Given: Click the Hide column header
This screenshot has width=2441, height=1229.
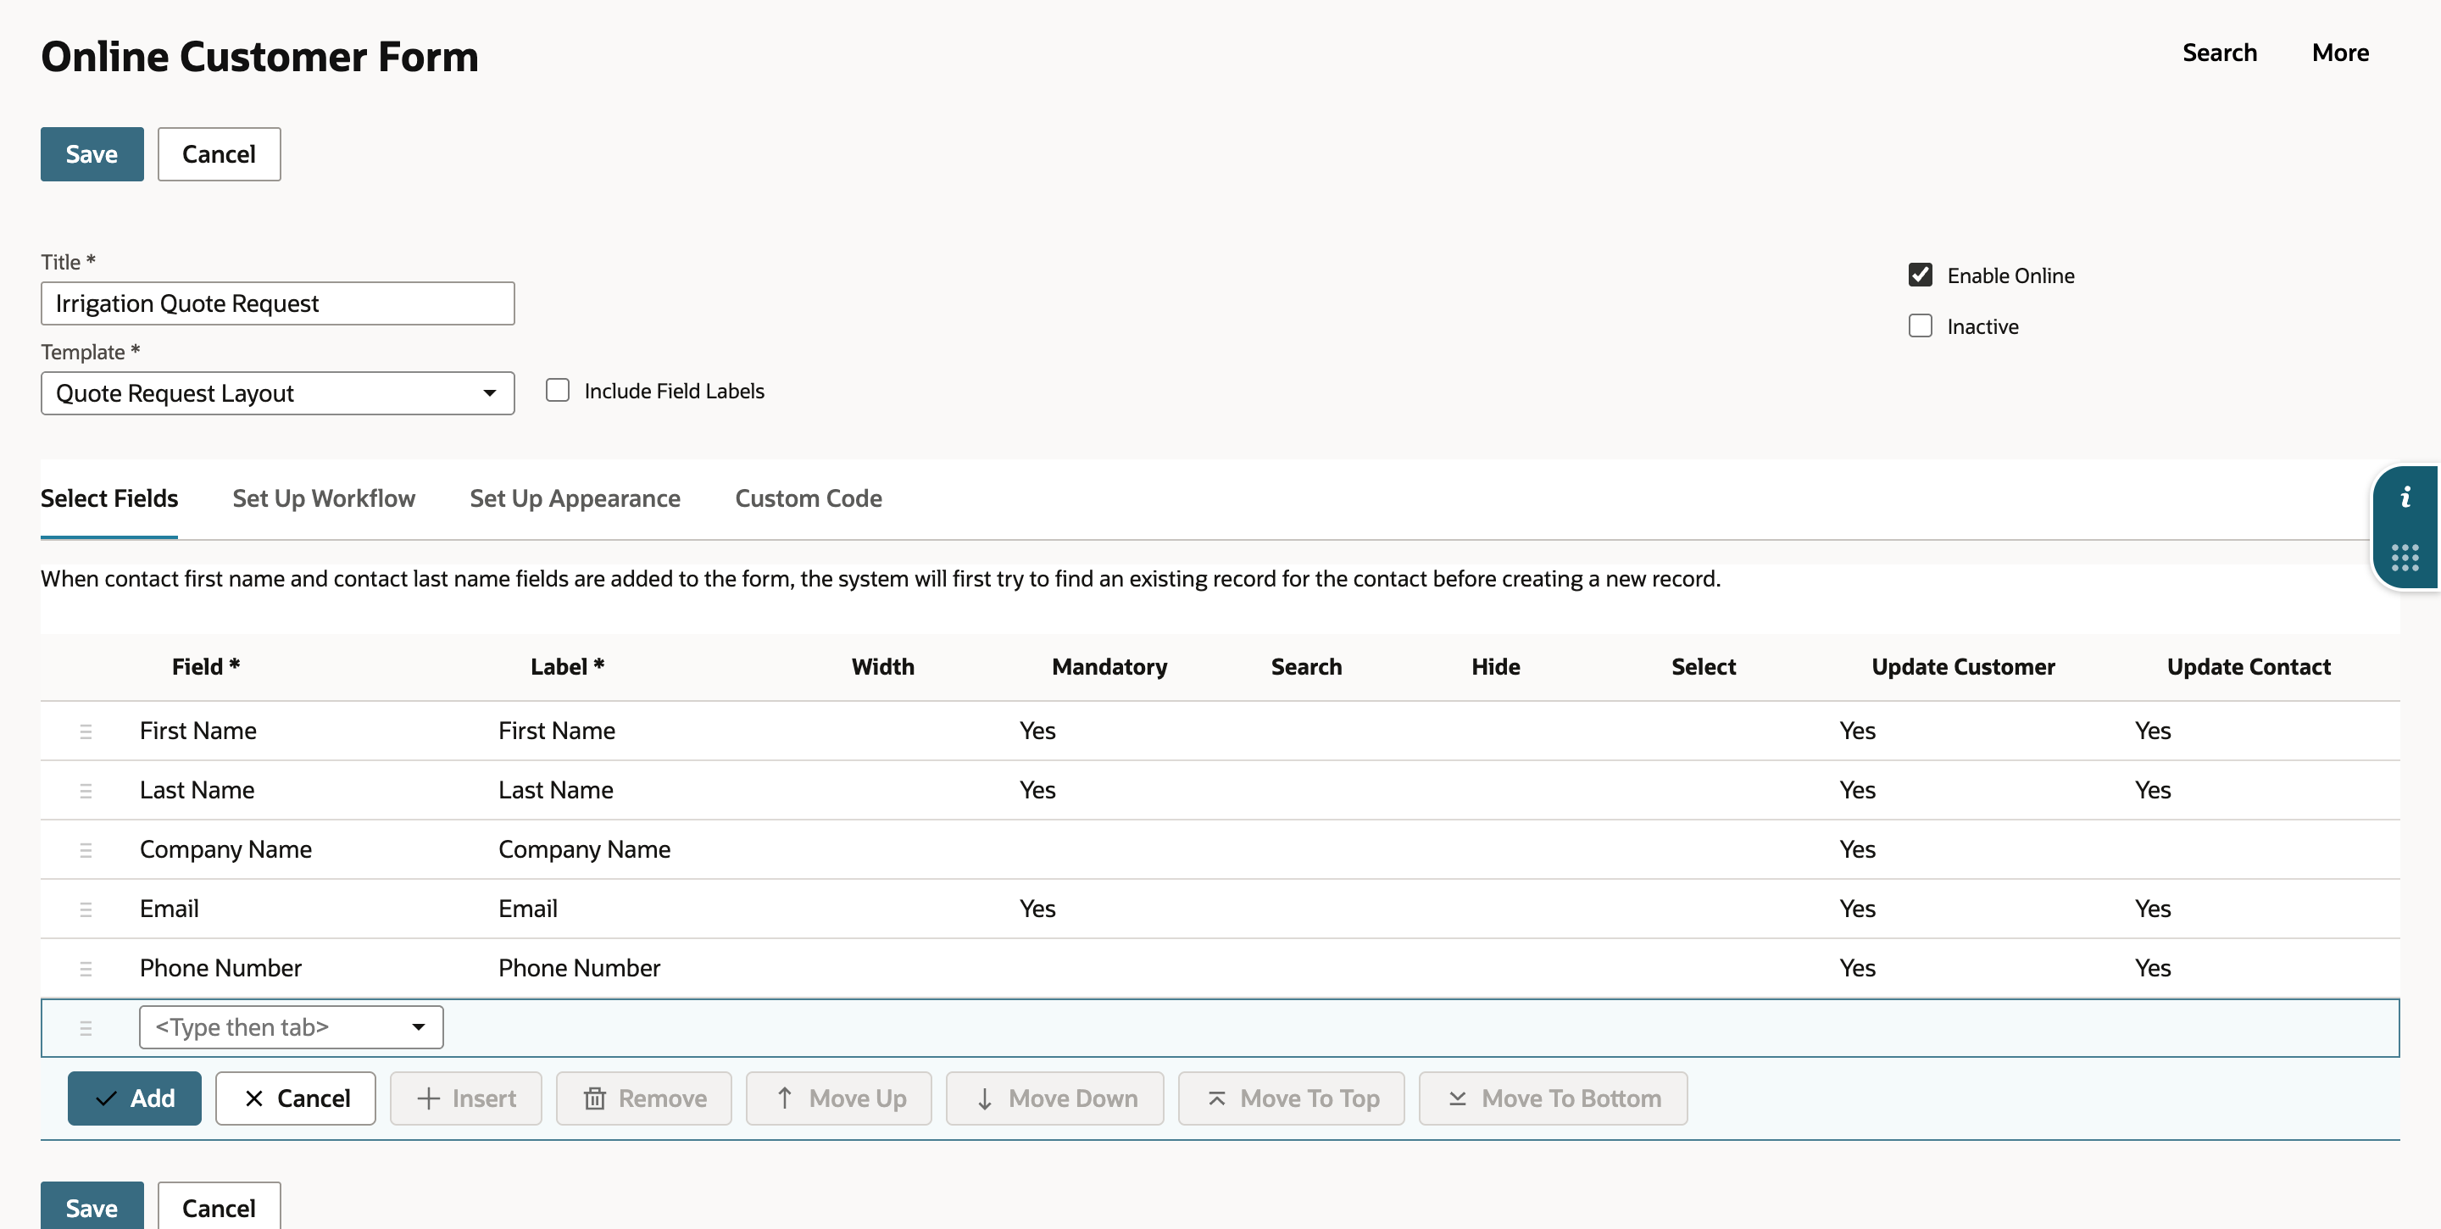Looking at the screenshot, I should click(1495, 667).
